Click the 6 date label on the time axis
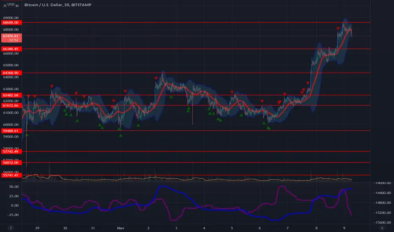The width and height of the screenshot is (394, 232). (260, 228)
